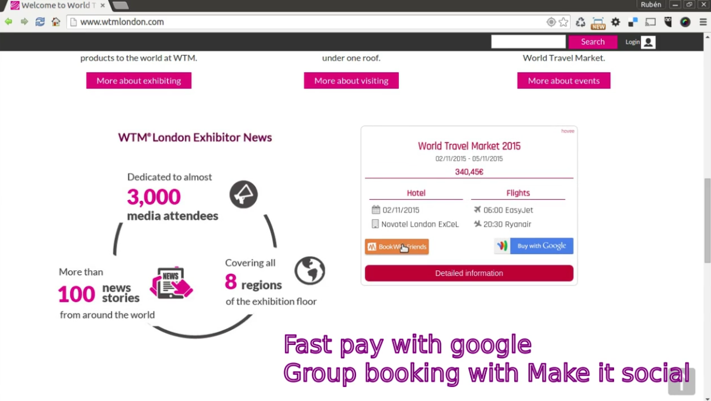Click the site search input field
Image resolution: width=711 pixels, height=401 pixels.
[528, 42]
